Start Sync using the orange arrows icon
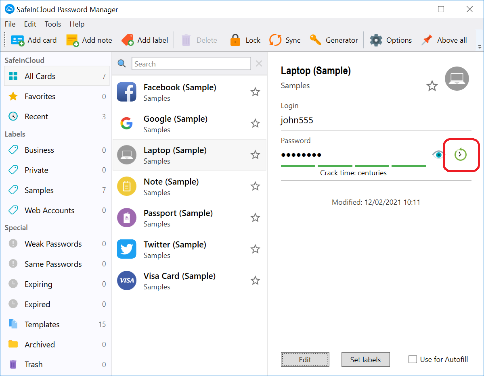The width and height of the screenshot is (484, 376). tap(275, 40)
